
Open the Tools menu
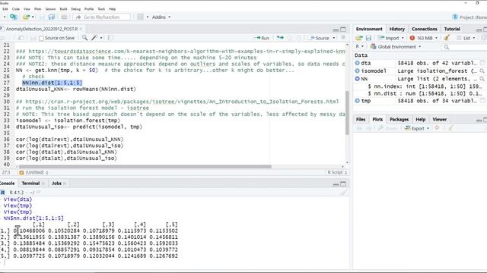tap(101, 9)
